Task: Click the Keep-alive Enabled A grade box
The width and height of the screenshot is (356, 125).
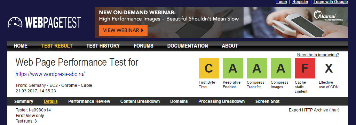Action: pyautogui.click(x=233, y=68)
